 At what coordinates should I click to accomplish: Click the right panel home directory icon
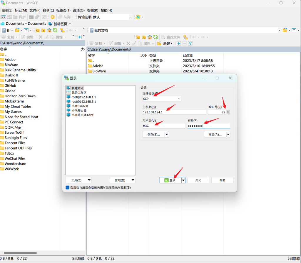click(150, 37)
